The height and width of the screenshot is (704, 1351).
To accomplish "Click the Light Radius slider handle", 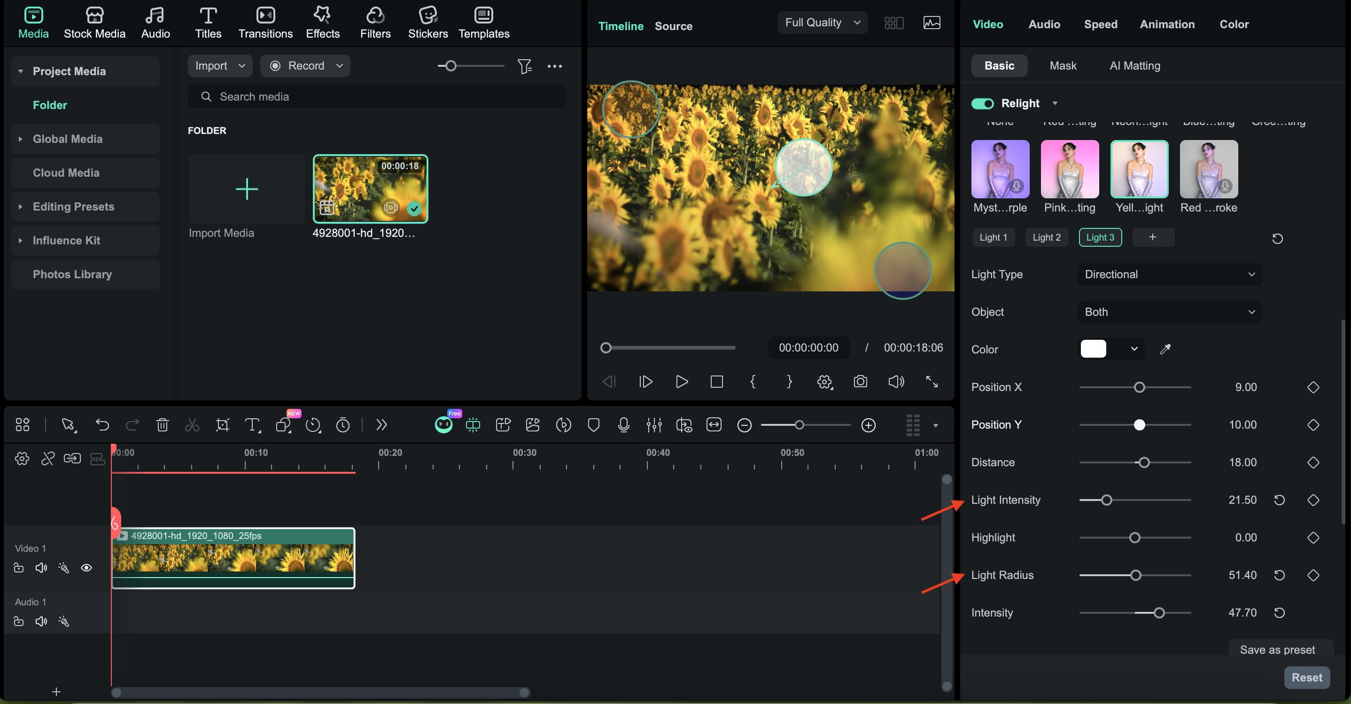I will (x=1135, y=576).
